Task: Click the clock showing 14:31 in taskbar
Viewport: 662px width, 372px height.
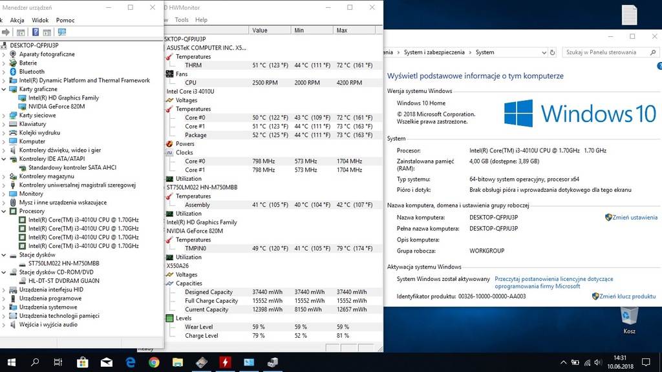Action: click(x=620, y=358)
